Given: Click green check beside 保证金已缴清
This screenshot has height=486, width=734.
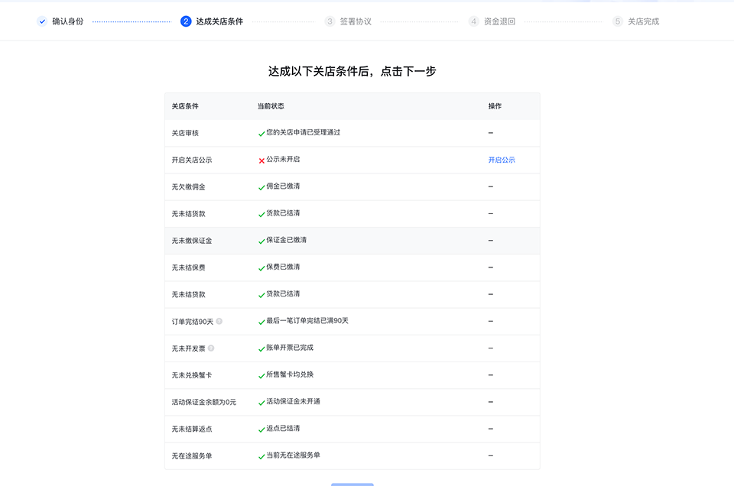Looking at the screenshot, I should click(x=261, y=241).
